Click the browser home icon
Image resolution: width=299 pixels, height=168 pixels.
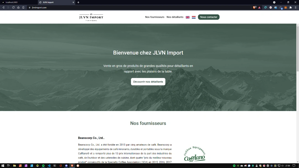tap(18, 7)
